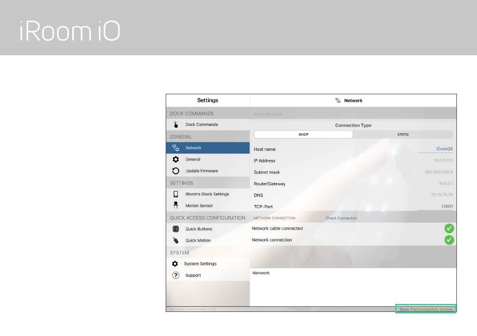
Task: Click the "Connection Type" heading
Action: click(x=353, y=125)
